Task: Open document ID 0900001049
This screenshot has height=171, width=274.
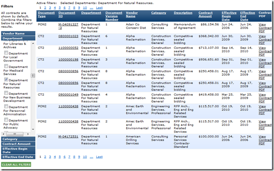Action: point(68,94)
